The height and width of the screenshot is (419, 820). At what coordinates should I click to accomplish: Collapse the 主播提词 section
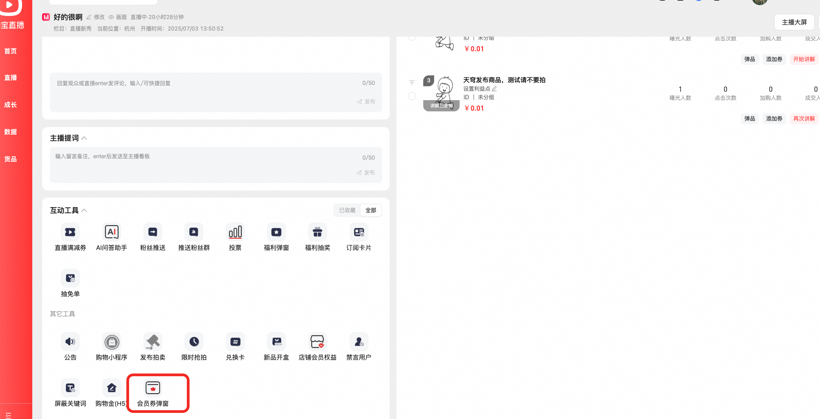coord(85,138)
